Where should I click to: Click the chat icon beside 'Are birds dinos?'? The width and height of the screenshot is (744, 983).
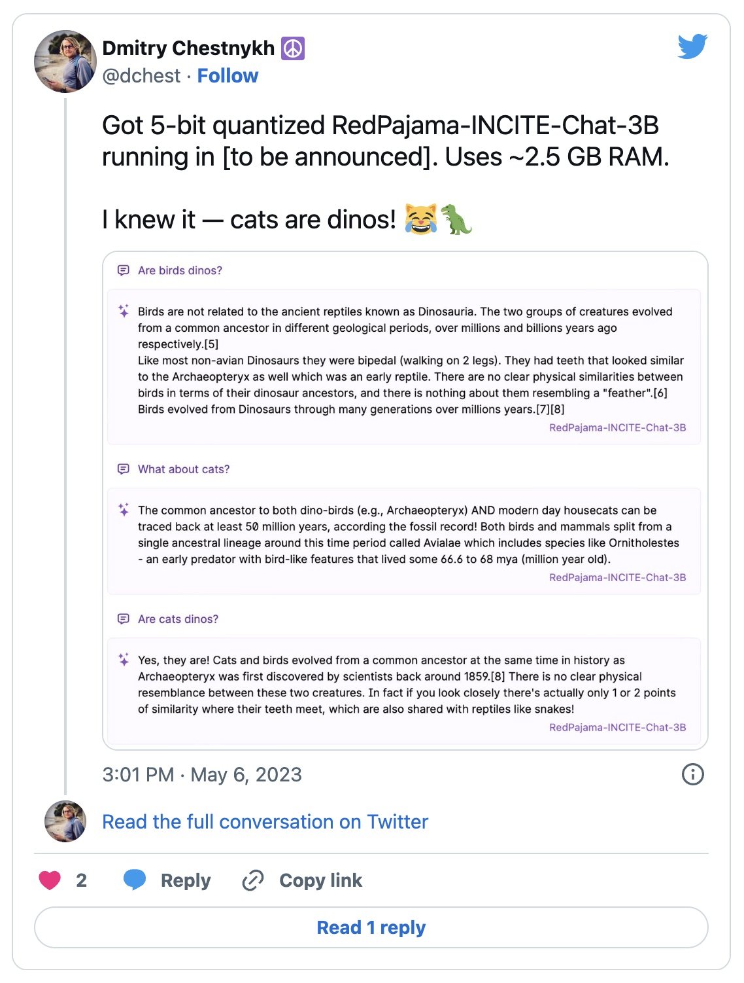123,270
